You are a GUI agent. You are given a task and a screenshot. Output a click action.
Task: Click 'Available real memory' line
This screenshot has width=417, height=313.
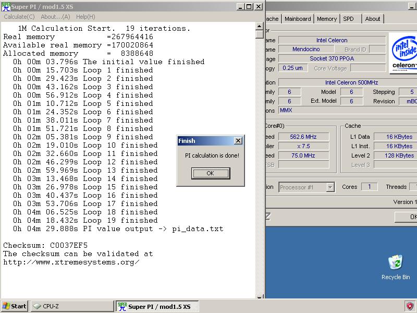click(78, 45)
